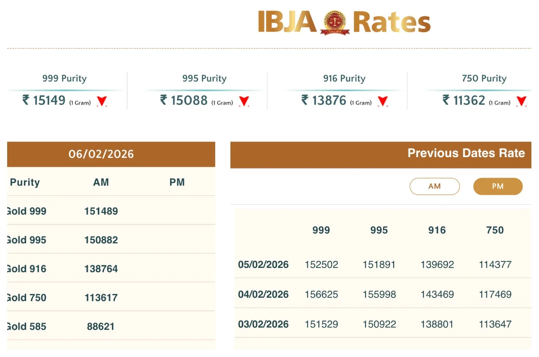This screenshot has width=539, height=357.
Task: Select the Gold 585 AM rate value
Action: pyautogui.click(x=101, y=326)
